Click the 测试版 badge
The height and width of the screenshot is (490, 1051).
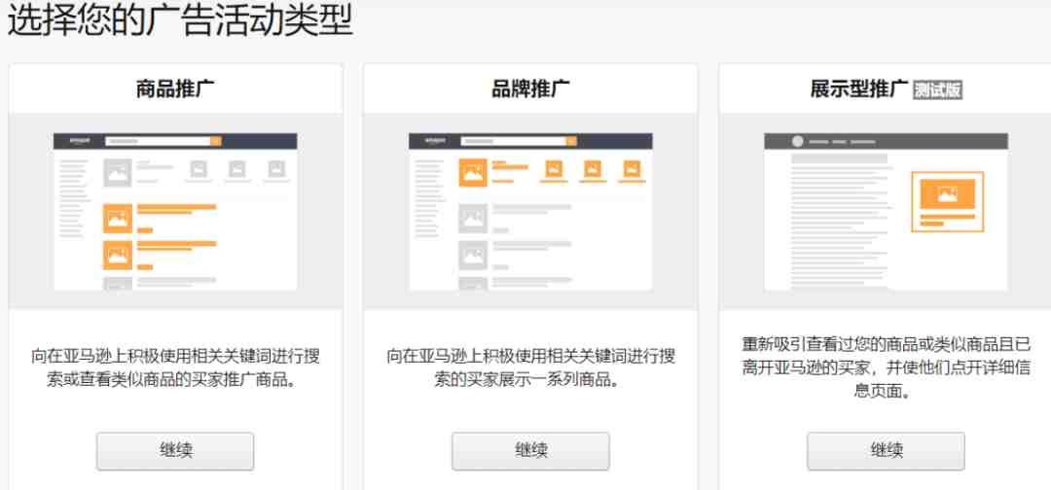tap(938, 90)
